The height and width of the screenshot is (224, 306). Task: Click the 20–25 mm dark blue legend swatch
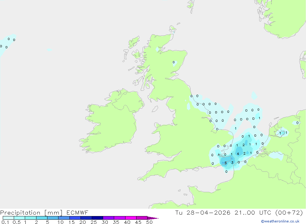(x=86, y=218)
